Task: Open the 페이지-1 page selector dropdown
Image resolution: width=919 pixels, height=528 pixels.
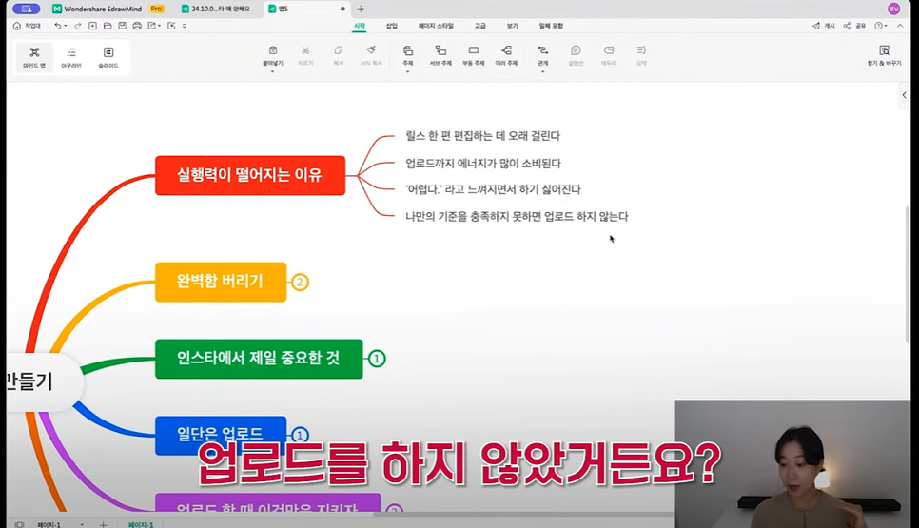Action: (82, 524)
